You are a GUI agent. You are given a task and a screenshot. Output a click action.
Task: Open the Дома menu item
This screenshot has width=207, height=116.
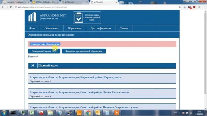point(32,28)
